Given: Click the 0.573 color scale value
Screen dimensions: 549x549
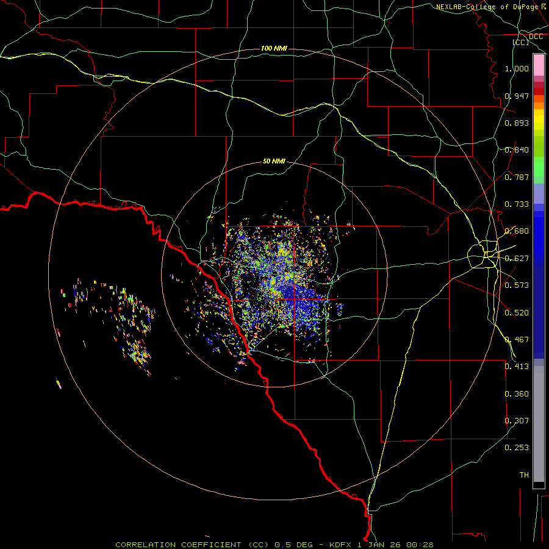Looking at the screenshot, I should coord(517,285).
